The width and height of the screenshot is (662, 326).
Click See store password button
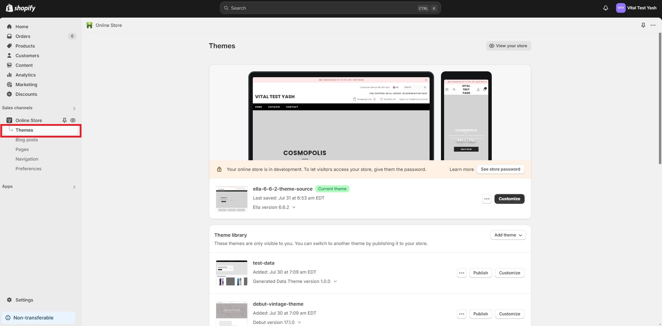pos(500,169)
